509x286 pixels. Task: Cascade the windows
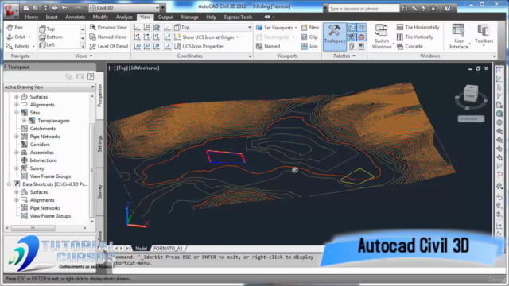(x=410, y=46)
